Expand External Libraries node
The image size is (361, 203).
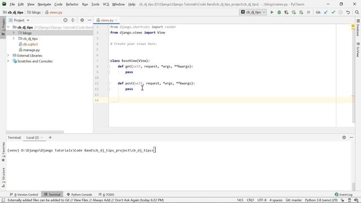[8, 55]
